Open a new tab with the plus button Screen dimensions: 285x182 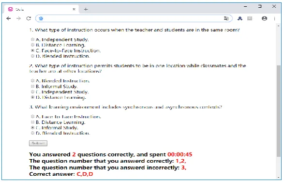coord(86,9)
